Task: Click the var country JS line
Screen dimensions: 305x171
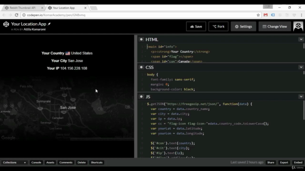Action: point(180,109)
